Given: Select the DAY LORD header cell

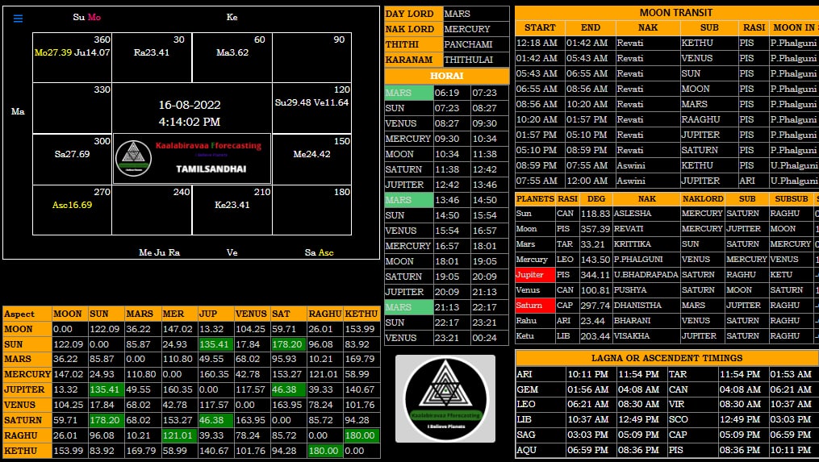Looking at the screenshot, I should click(413, 14).
